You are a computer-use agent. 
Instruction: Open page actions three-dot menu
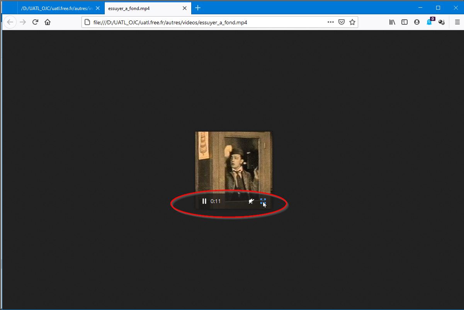331,22
